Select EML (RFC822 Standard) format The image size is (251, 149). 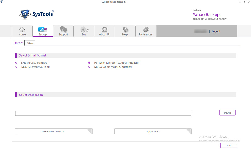pos(16,63)
